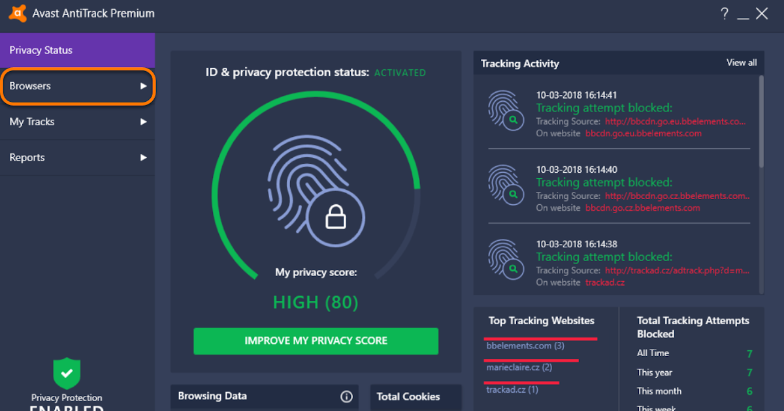The image size is (784, 411).
Task: Click the Tracking Activity panel title
Action: coord(520,64)
